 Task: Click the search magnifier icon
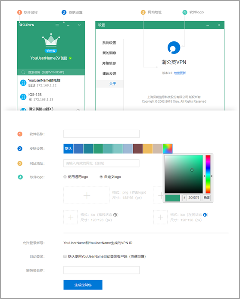(x=23, y=72)
